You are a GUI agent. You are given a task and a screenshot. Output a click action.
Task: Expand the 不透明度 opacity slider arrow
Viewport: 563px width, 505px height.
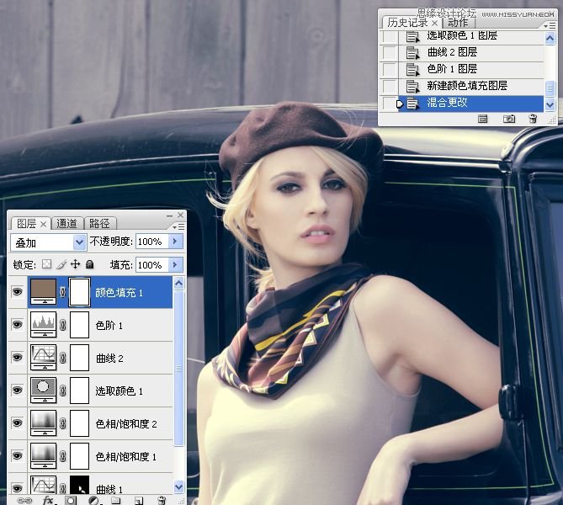pos(176,242)
